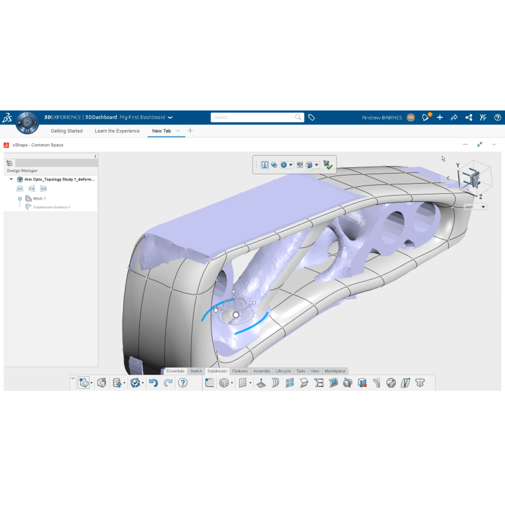Open the 3DEXPERIENCE compass
The width and height of the screenshot is (505, 505).
point(27,121)
